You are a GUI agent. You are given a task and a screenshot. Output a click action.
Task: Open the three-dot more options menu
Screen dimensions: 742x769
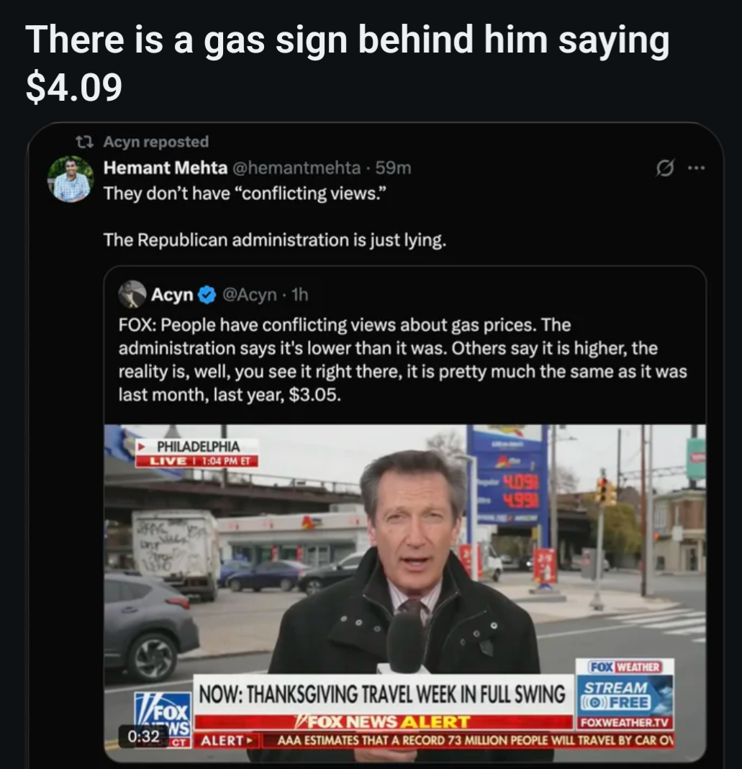(694, 169)
